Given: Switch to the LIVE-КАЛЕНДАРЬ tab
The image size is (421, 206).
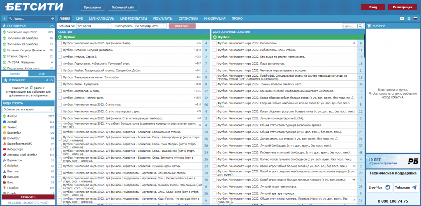Looking at the screenshot, I should coord(101,18).
